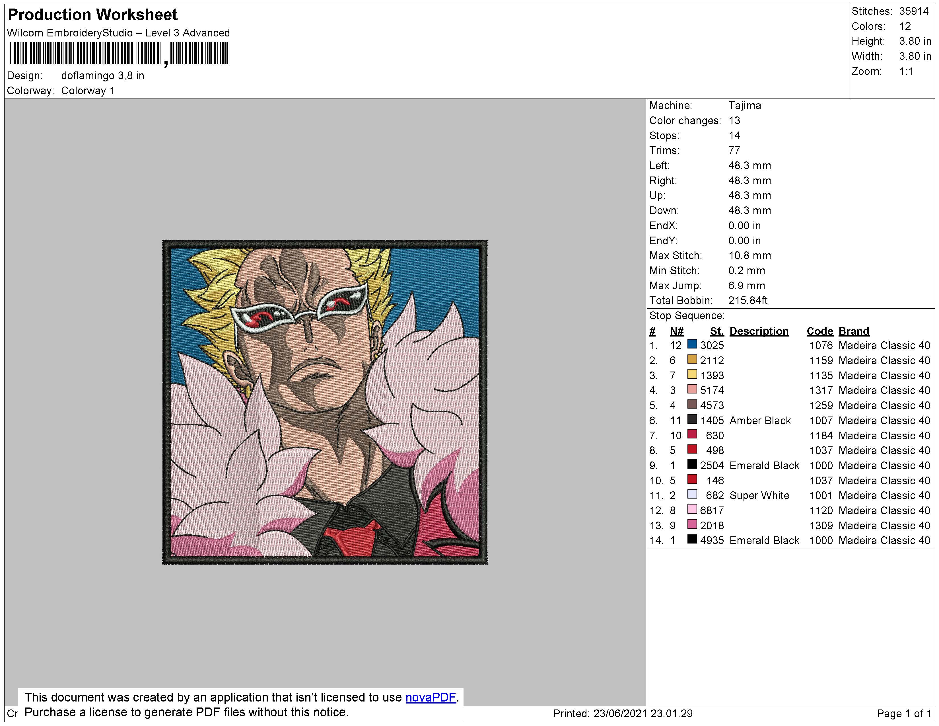Click the Max Jump value '6.9 mm'
This screenshot has height=726, width=939.
(746, 286)
